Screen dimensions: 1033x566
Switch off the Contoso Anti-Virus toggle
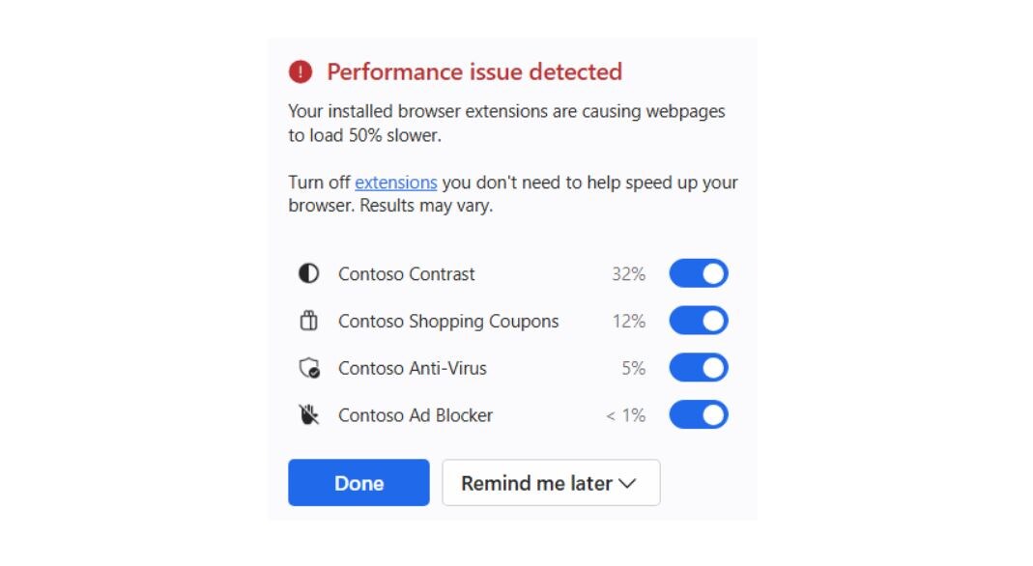click(x=699, y=368)
